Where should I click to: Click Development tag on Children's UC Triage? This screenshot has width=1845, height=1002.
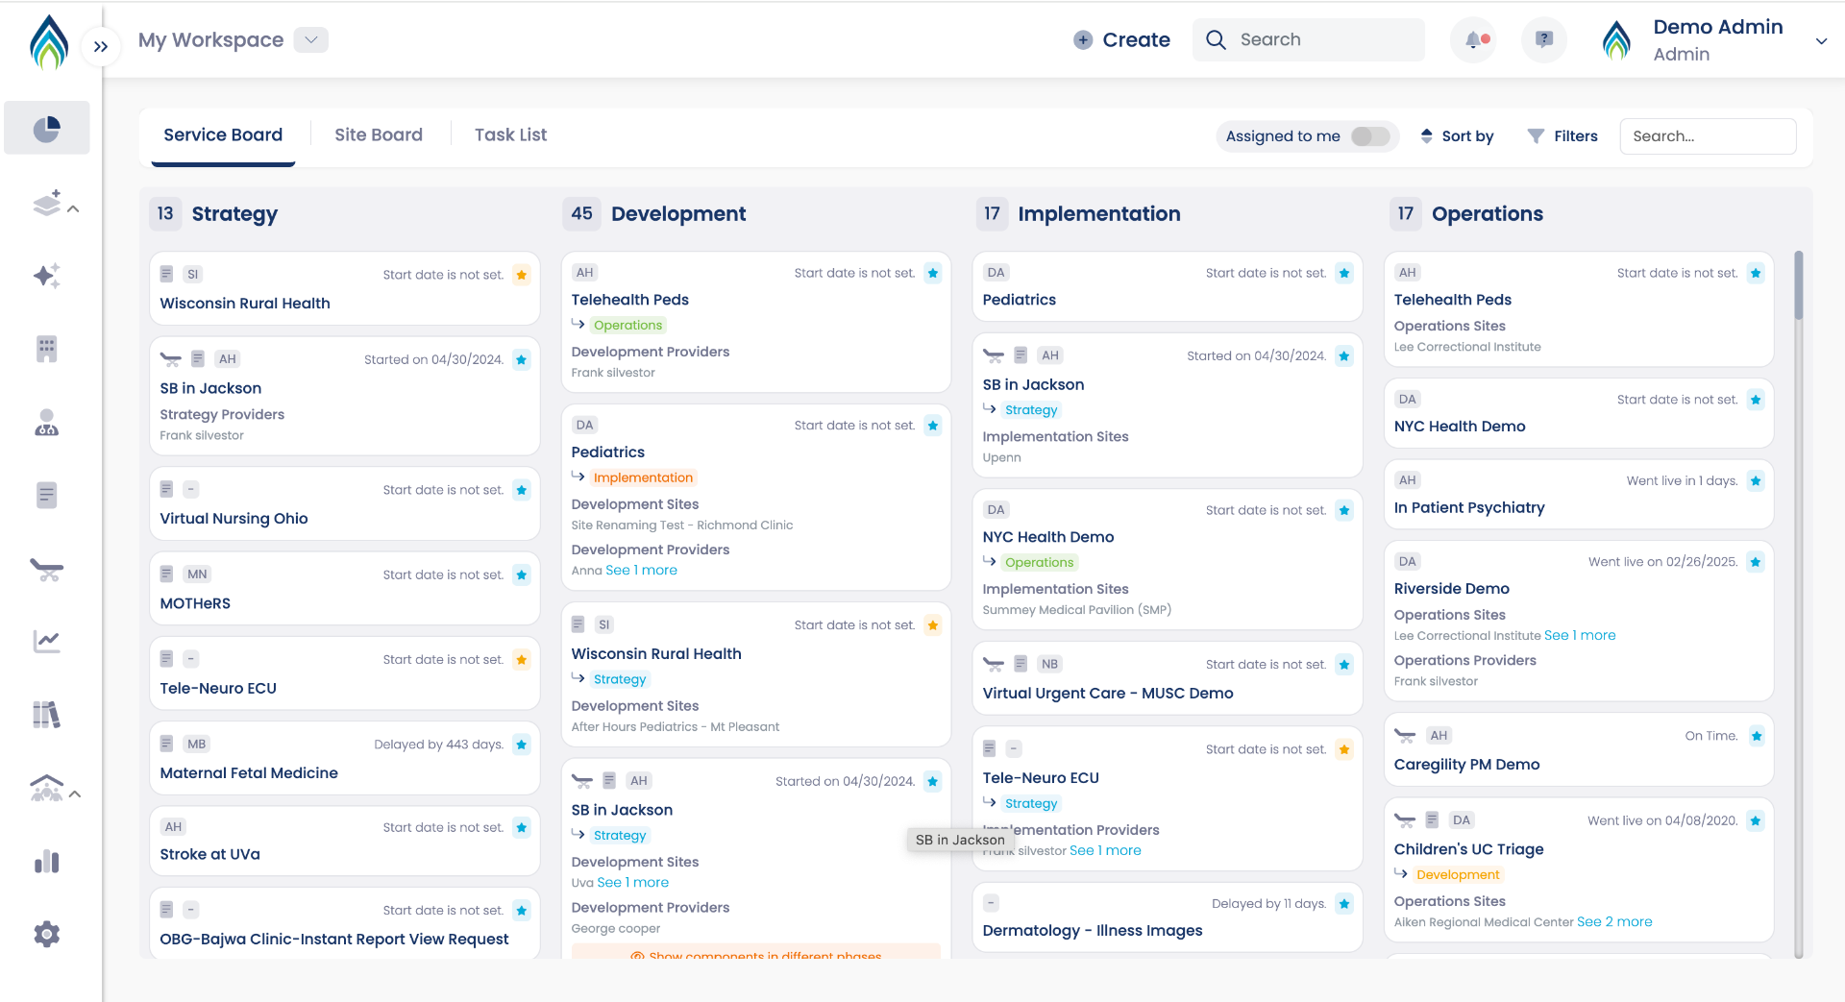click(1458, 875)
